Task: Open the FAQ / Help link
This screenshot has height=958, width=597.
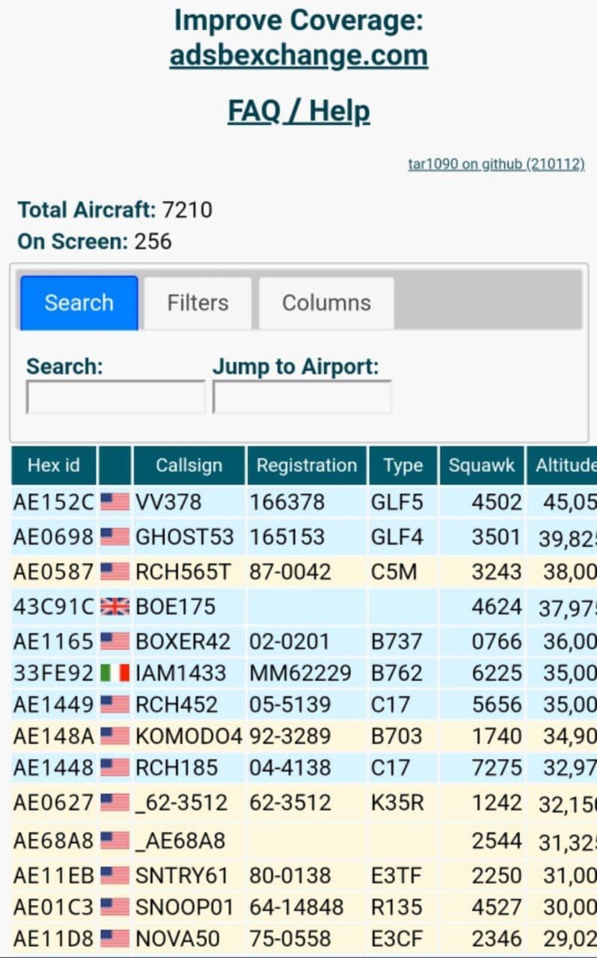Action: pos(298,112)
